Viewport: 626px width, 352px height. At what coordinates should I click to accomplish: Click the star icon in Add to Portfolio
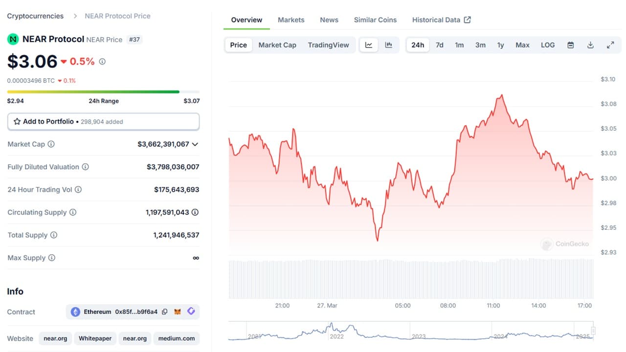(17, 121)
